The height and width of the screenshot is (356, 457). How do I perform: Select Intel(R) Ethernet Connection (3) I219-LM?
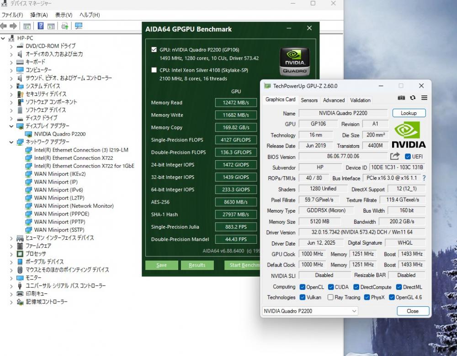81,150
